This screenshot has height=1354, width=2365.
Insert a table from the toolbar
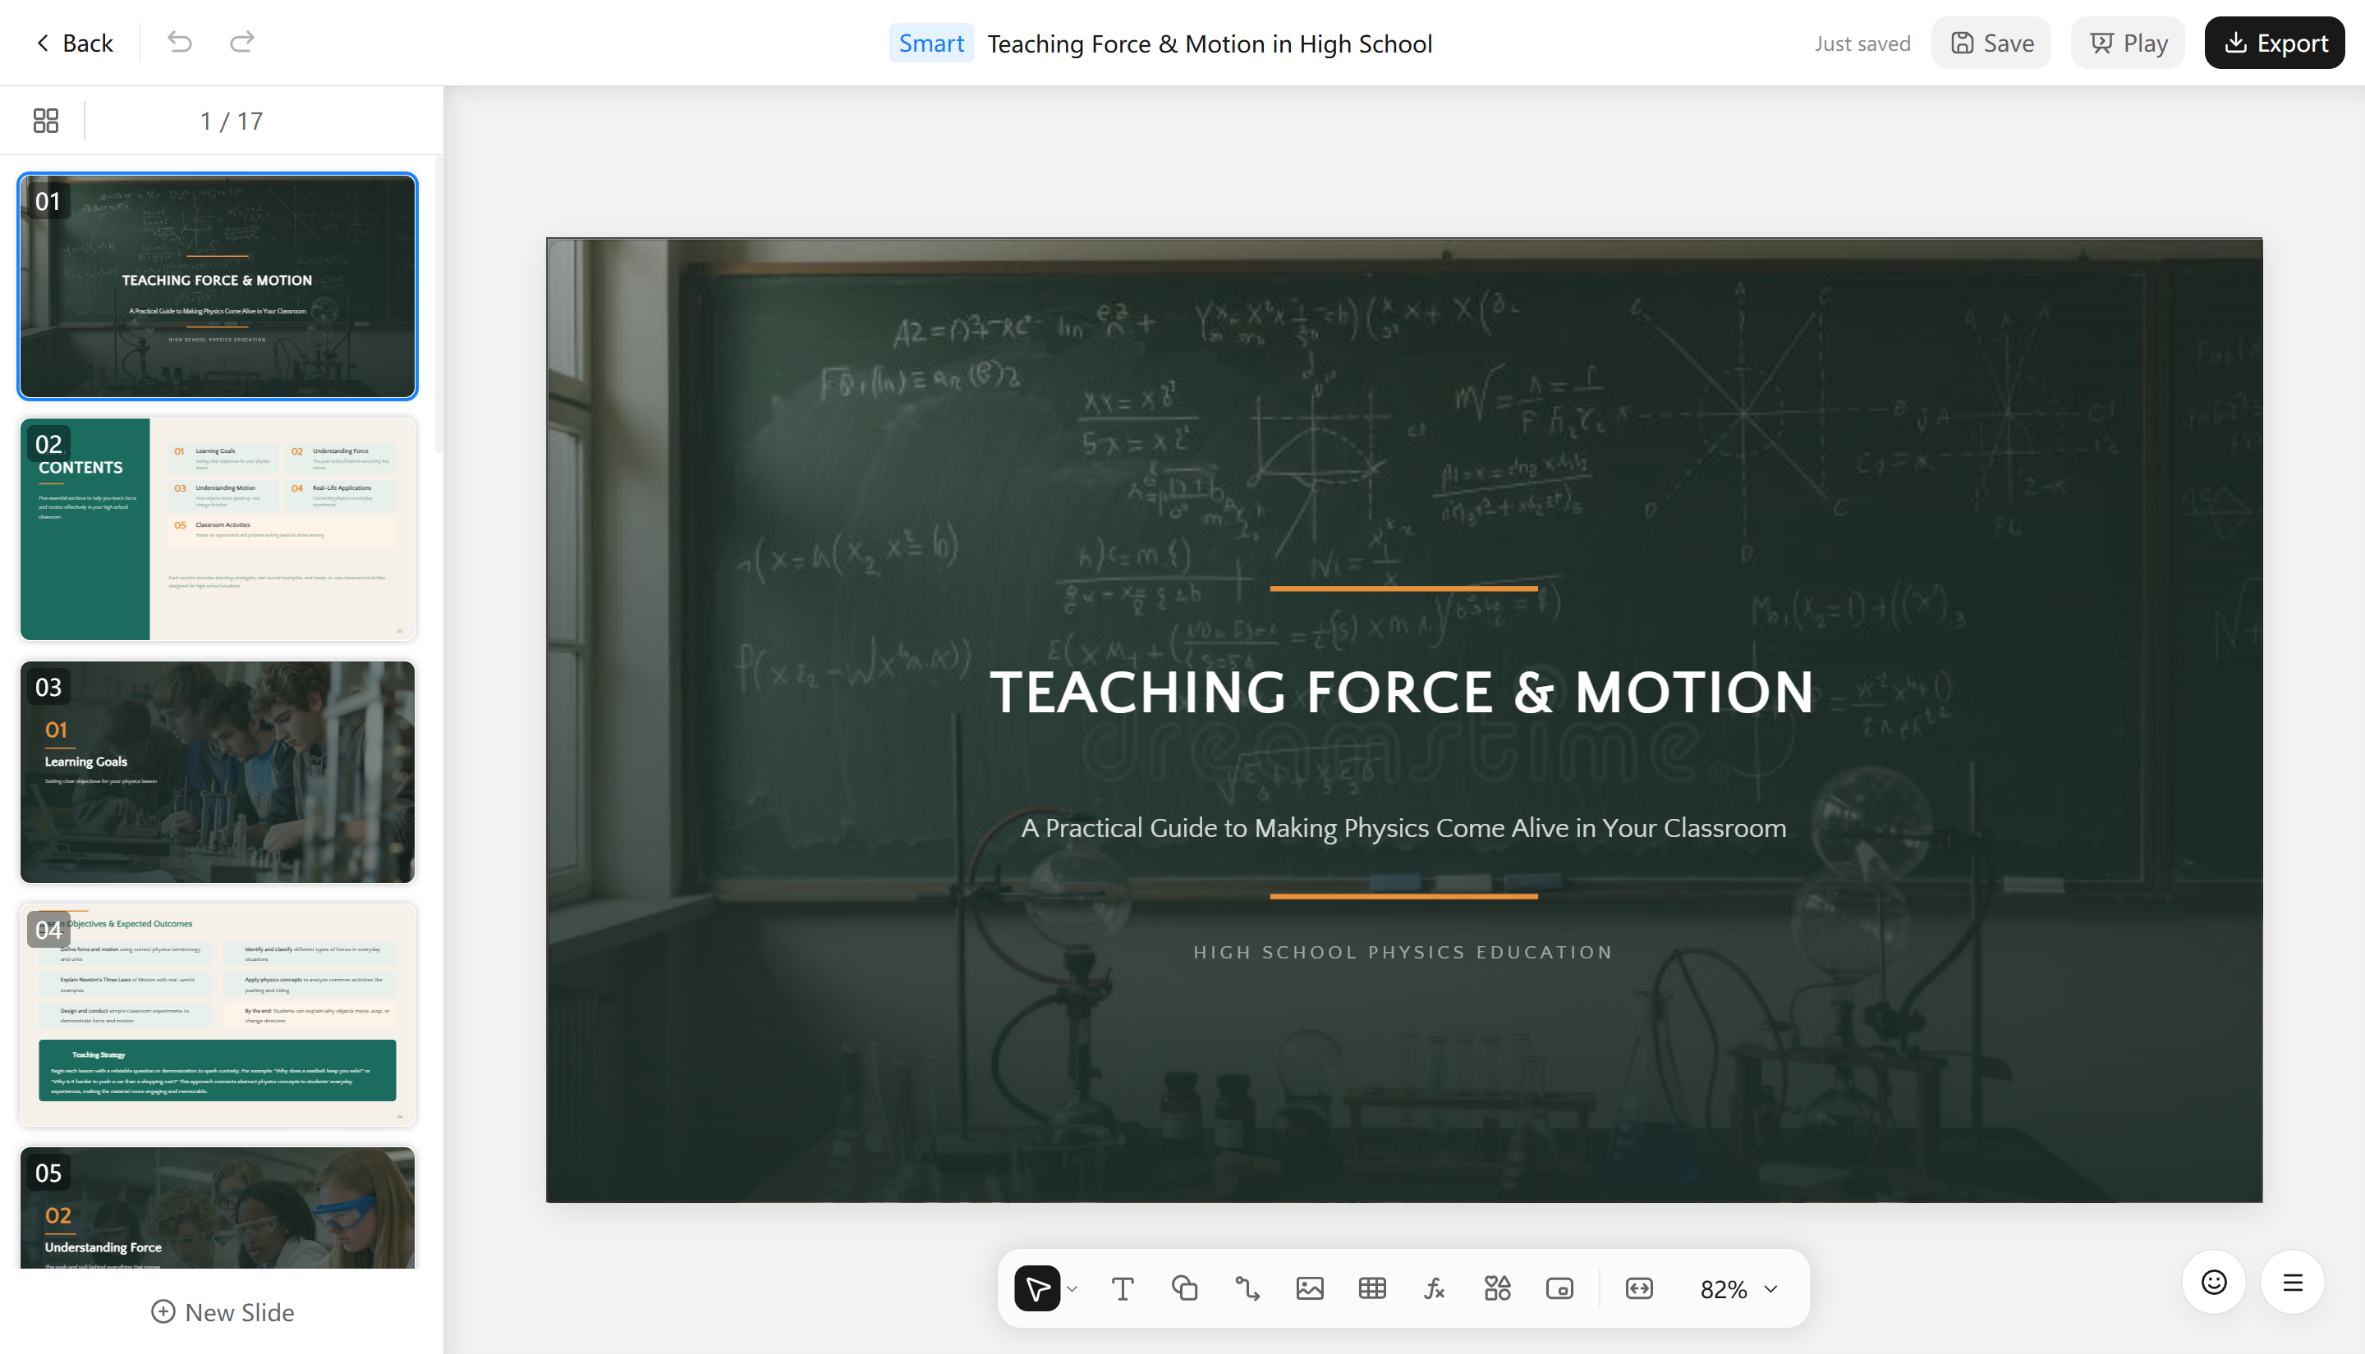[x=1372, y=1288]
